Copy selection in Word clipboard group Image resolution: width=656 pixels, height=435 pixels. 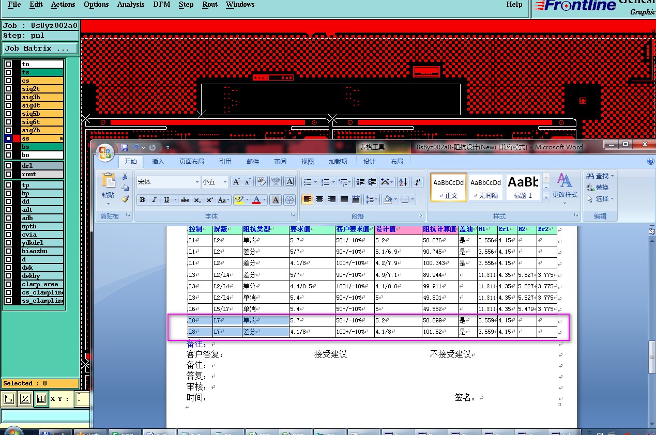[125, 188]
